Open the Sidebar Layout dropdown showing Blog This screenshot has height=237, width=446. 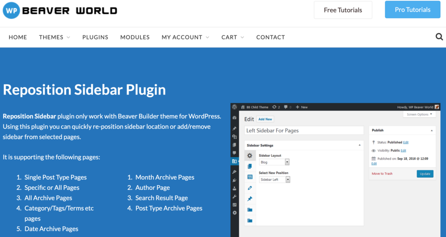[x=274, y=162]
